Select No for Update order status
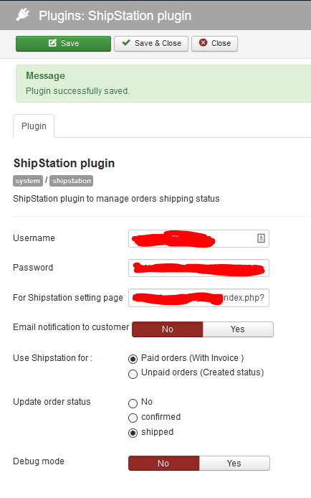The image size is (311, 498). click(133, 403)
